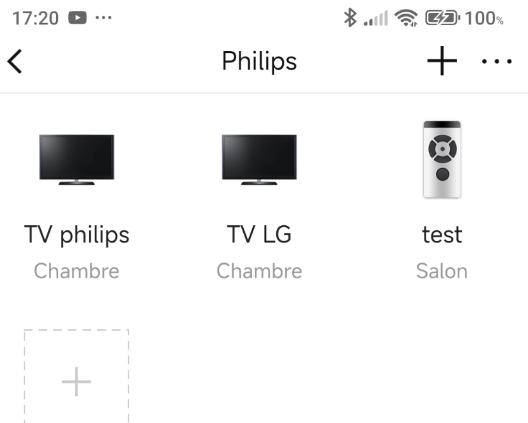Viewport: 528px width, 423px height.
Task: Open the TV philips television icon
Action: tap(77, 160)
